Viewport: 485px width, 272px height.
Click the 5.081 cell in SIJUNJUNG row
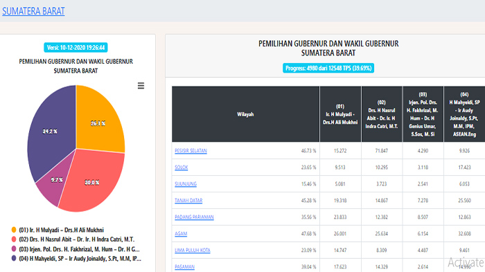340,184
